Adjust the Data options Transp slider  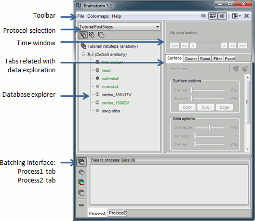tap(209, 145)
